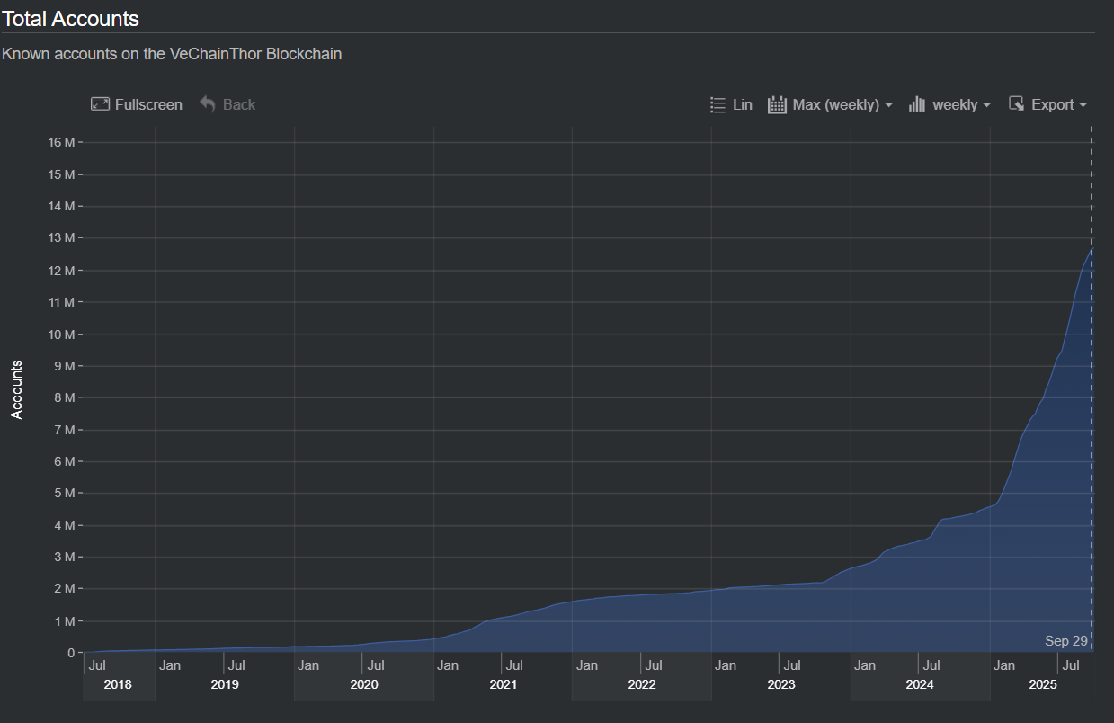Click the 13 M y-axis label
The width and height of the screenshot is (1114, 723).
[60, 238]
